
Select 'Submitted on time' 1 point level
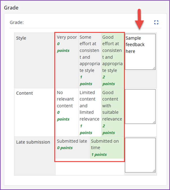[107, 147]
